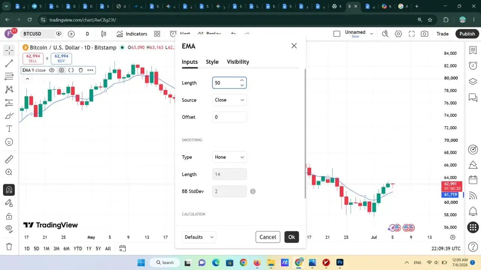Open the Indicators dialog
This screenshot has width=481, height=270.
click(132, 34)
